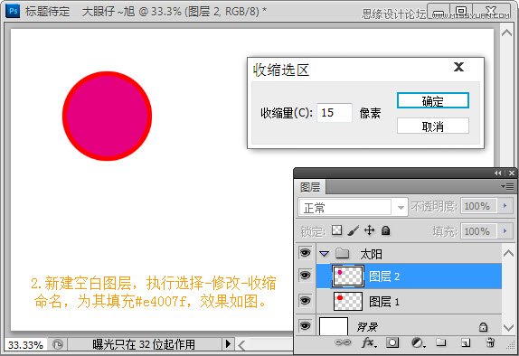
Task: Click the Photoshop Ps application icon
Action: click(x=13, y=11)
